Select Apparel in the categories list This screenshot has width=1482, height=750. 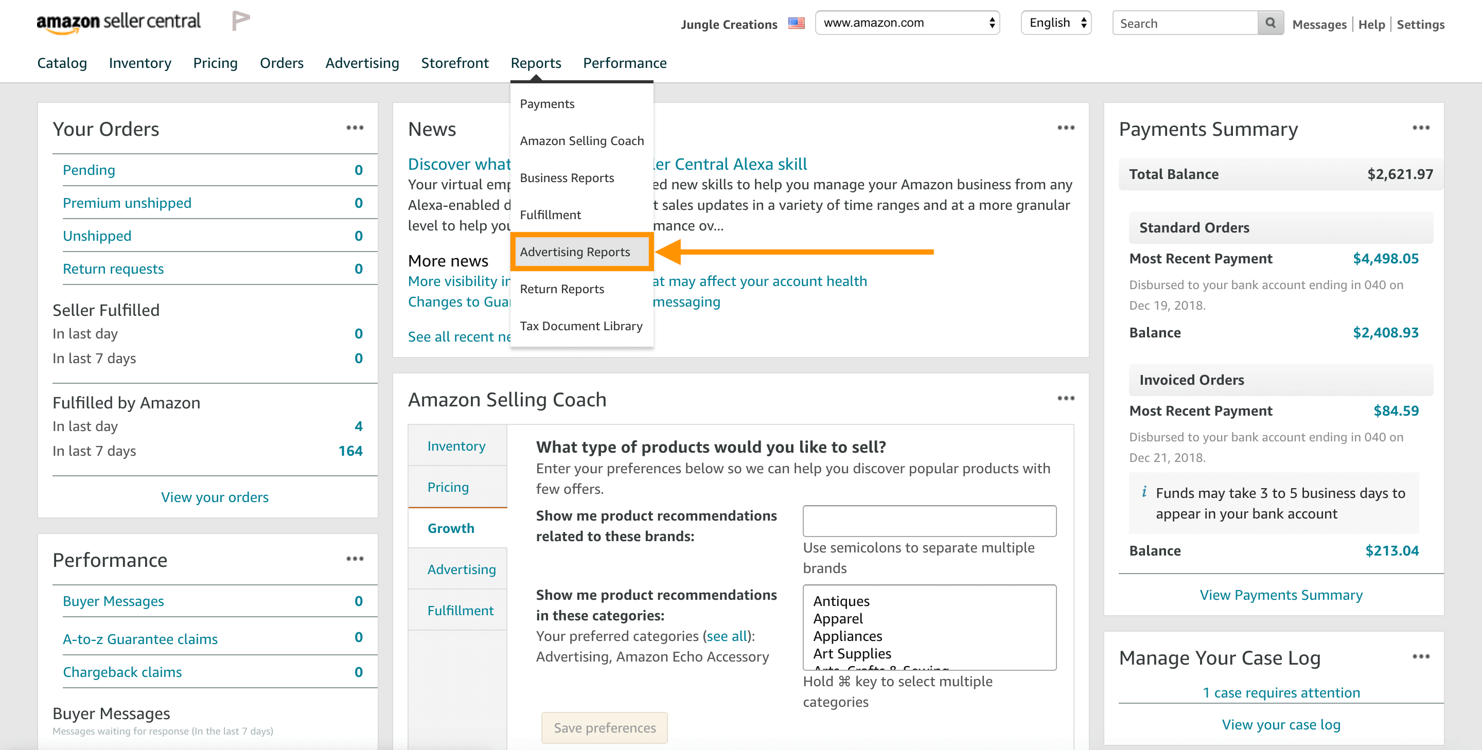coord(838,618)
